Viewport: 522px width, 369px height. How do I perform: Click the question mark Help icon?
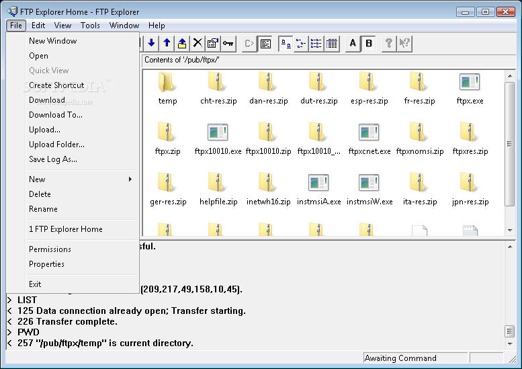point(389,43)
